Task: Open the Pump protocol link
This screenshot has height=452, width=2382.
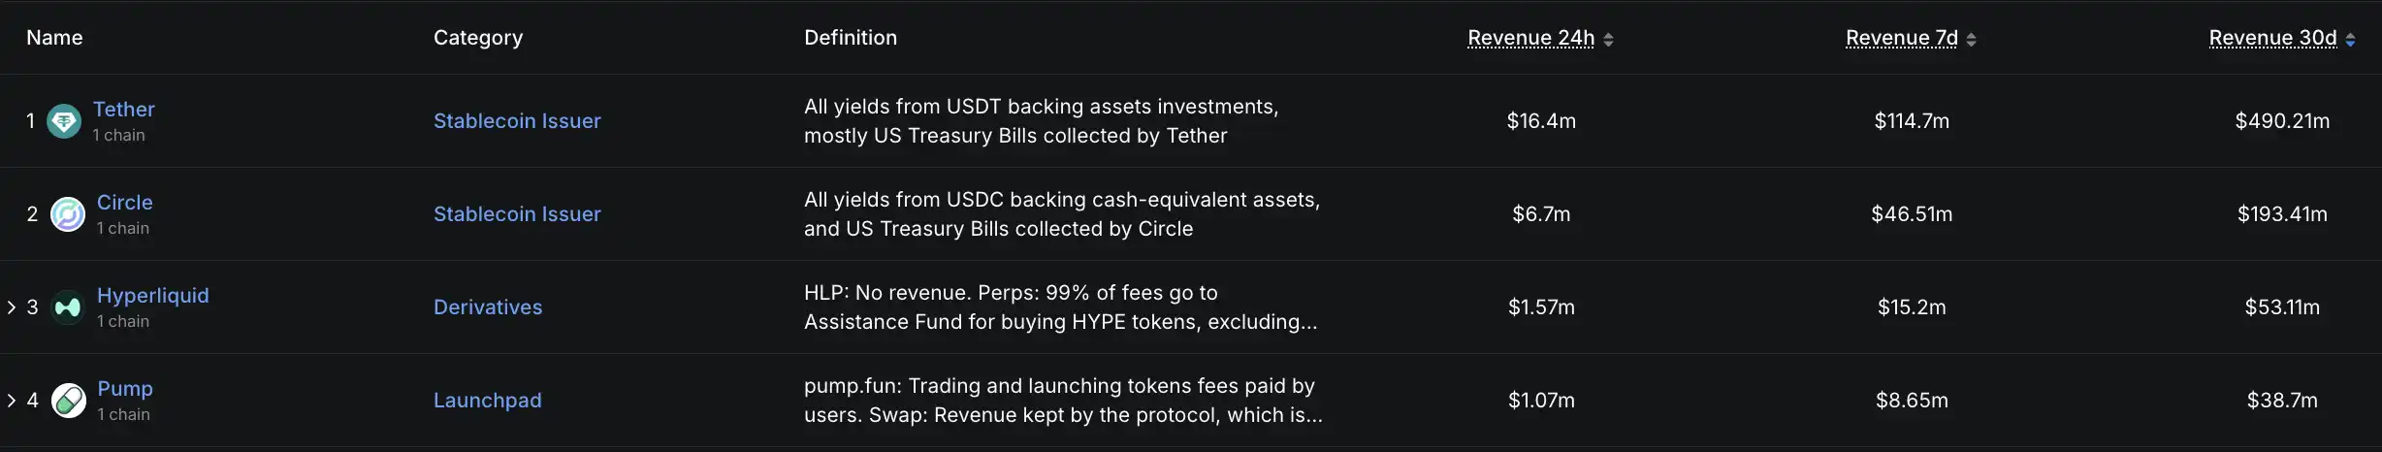Action: [x=125, y=389]
